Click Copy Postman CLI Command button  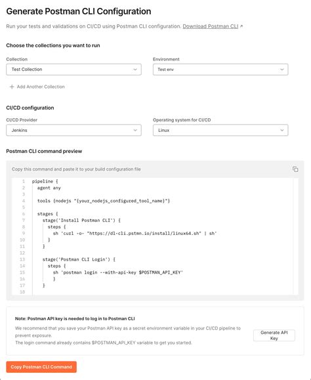(41, 367)
